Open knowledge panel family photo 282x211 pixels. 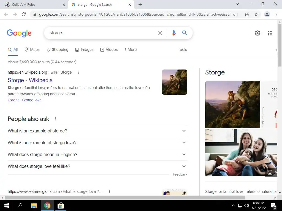(241, 152)
